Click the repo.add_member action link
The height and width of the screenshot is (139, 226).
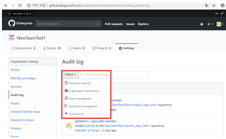103,121
